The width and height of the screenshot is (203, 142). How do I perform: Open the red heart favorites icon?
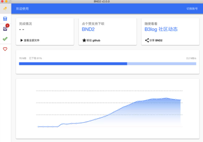pyautogui.click(x=5, y=49)
